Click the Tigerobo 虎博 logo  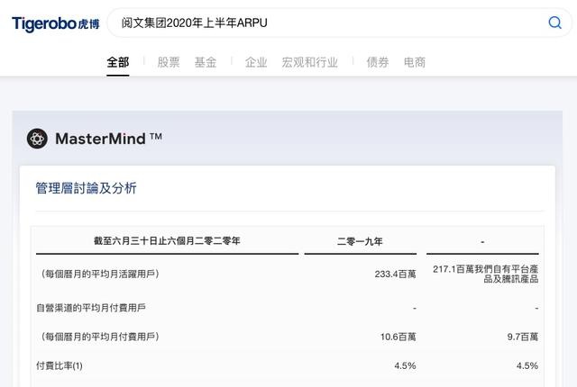pos(56,24)
